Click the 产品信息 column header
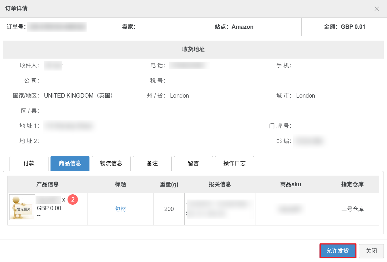387x262 pixels. point(47,184)
